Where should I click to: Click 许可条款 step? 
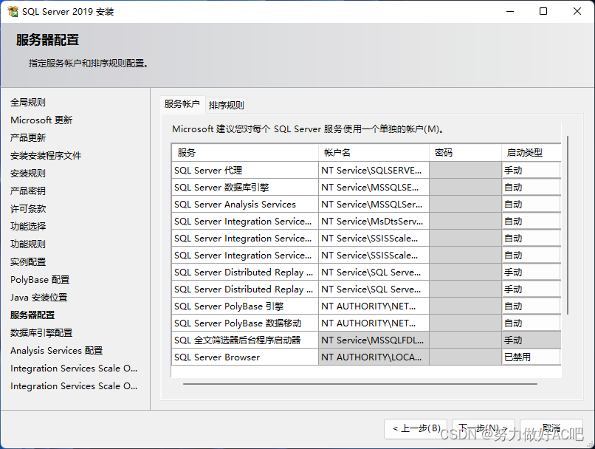pyautogui.click(x=28, y=209)
